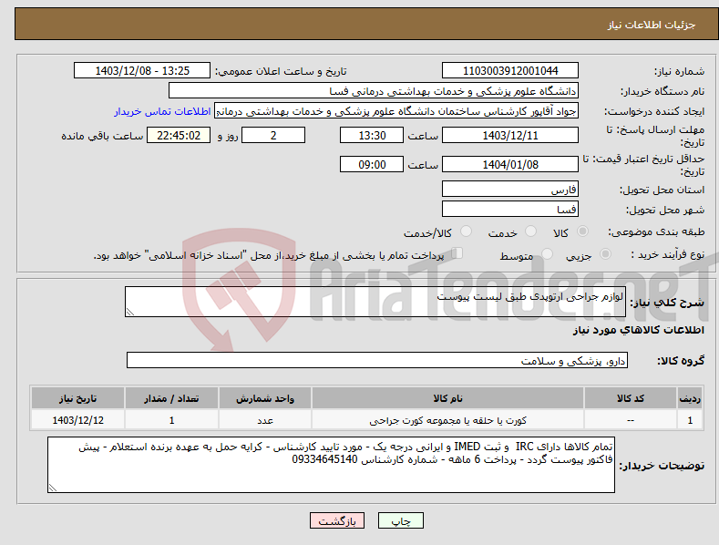
Task: Click the quantity cell showing 1
Action: 171,420
